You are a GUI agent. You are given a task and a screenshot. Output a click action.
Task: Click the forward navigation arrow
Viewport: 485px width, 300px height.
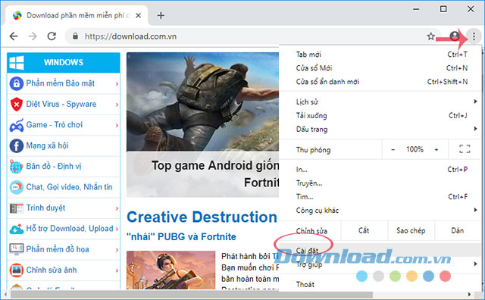(x=33, y=36)
